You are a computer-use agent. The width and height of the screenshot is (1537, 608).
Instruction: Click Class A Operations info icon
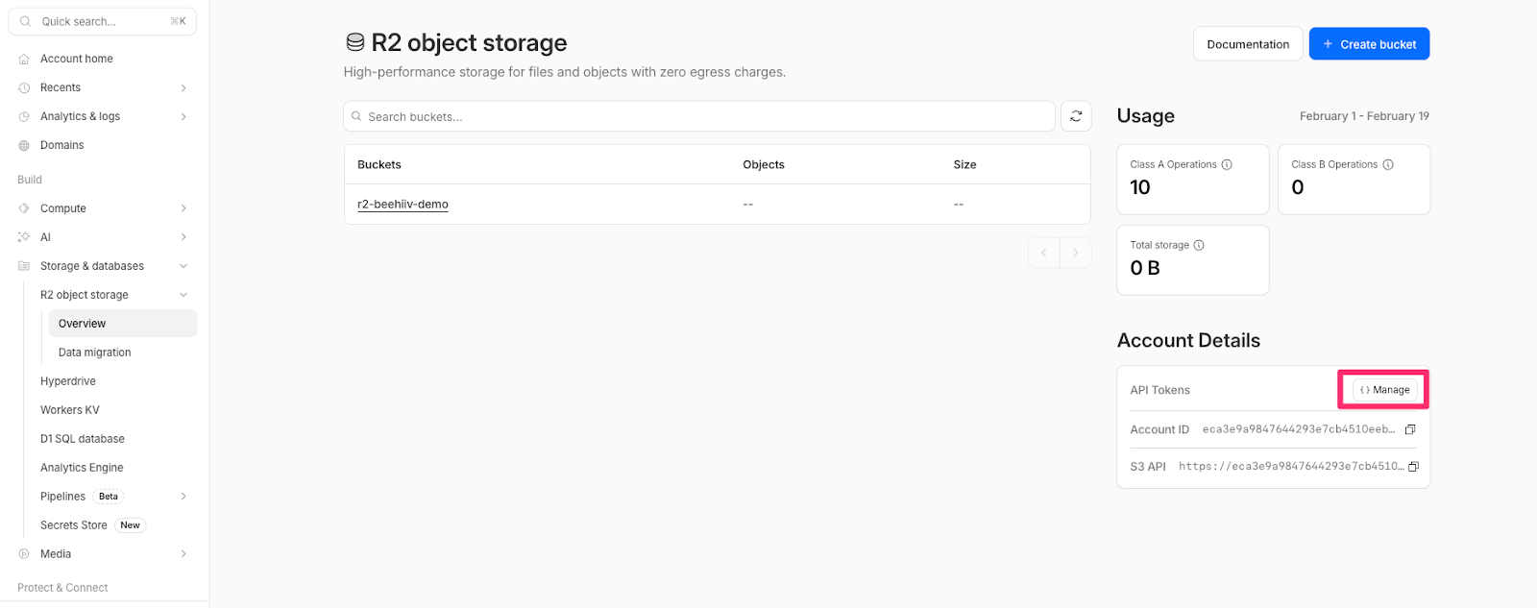[x=1227, y=164]
